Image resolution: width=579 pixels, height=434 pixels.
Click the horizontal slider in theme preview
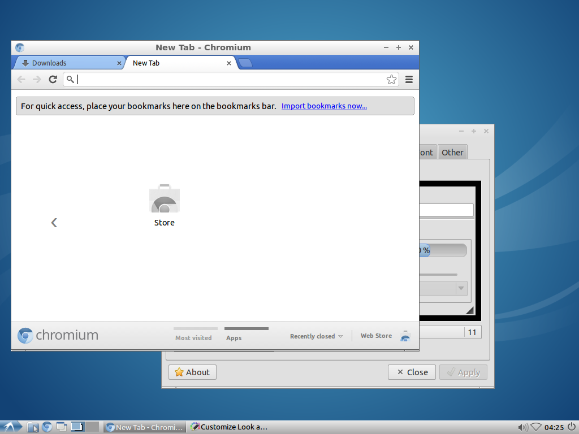click(x=438, y=275)
